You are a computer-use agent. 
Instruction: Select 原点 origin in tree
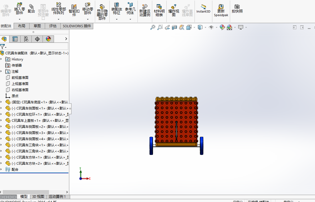click(15, 96)
